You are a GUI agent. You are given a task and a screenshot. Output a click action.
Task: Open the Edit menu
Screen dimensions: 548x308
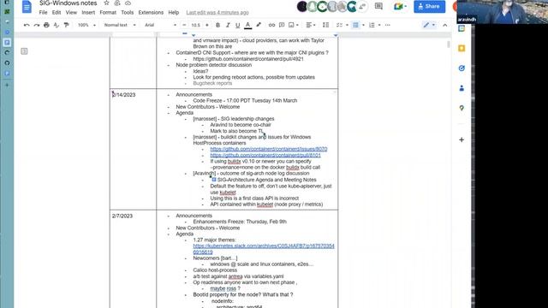coord(57,13)
